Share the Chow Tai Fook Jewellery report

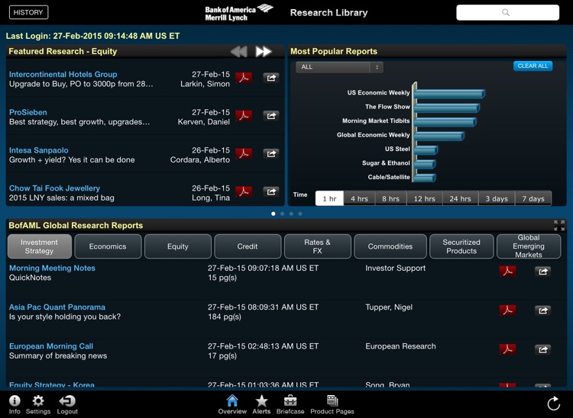(271, 191)
